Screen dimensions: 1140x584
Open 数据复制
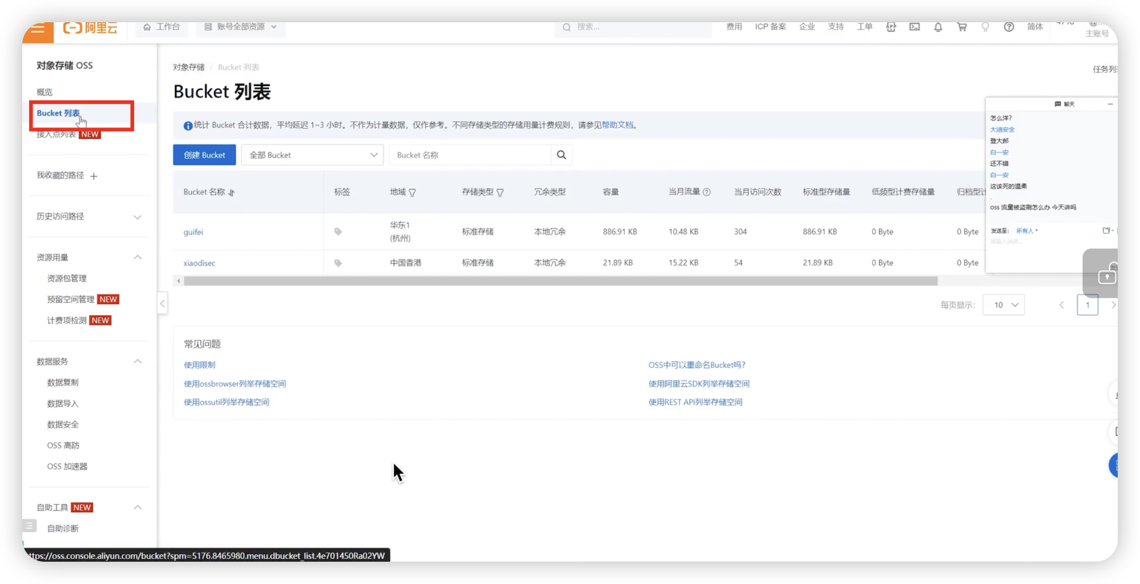click(62, 382)
